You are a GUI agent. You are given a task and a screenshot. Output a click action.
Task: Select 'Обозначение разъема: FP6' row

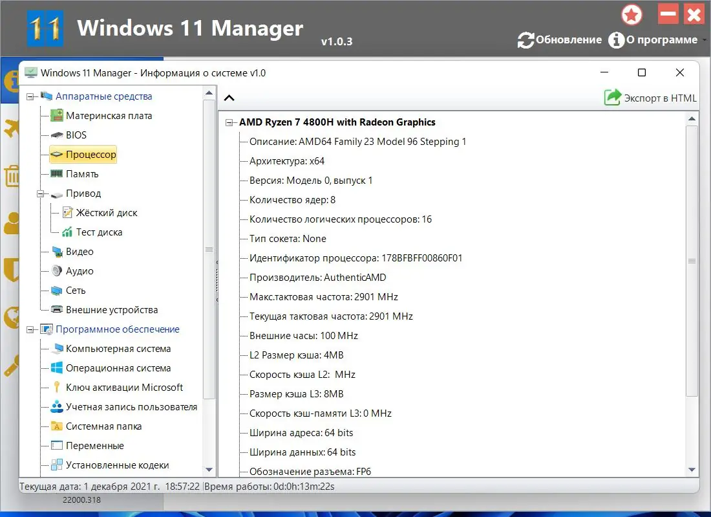point(310,471)
